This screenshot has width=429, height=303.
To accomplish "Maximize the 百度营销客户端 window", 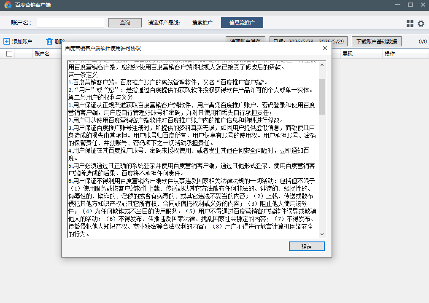I will [x=410, y=5].
